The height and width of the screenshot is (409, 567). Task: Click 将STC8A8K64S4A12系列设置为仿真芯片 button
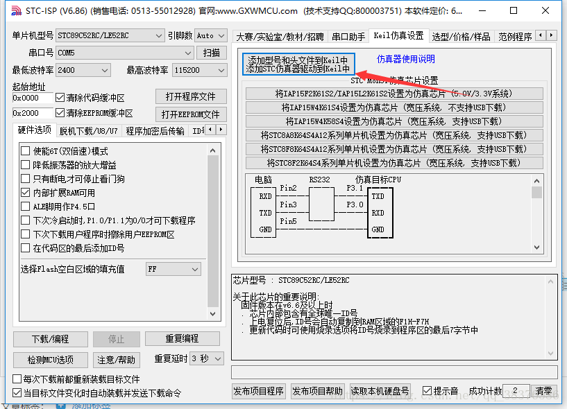point(394,135)
